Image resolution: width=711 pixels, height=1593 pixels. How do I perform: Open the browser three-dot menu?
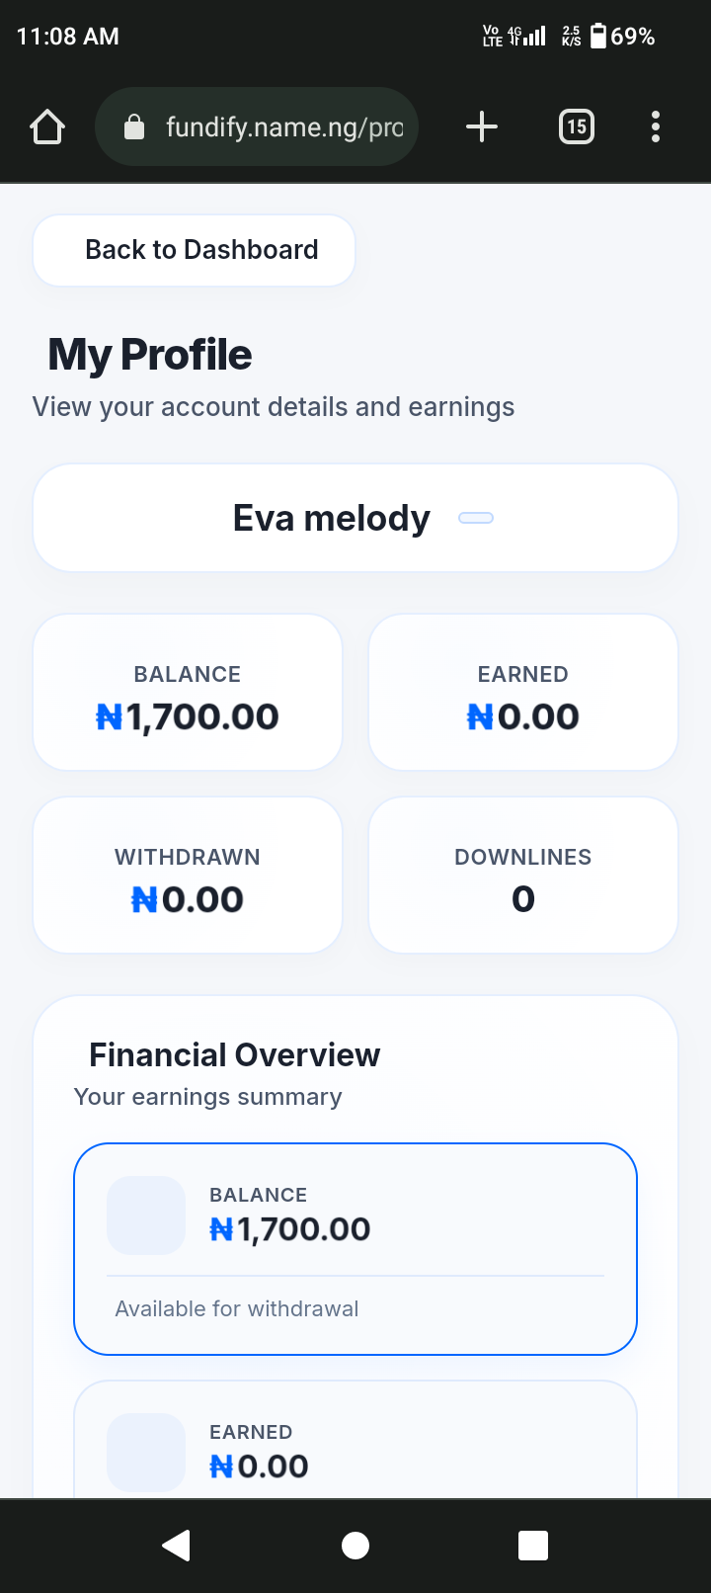pyautogui.click(x=656, y=127)
